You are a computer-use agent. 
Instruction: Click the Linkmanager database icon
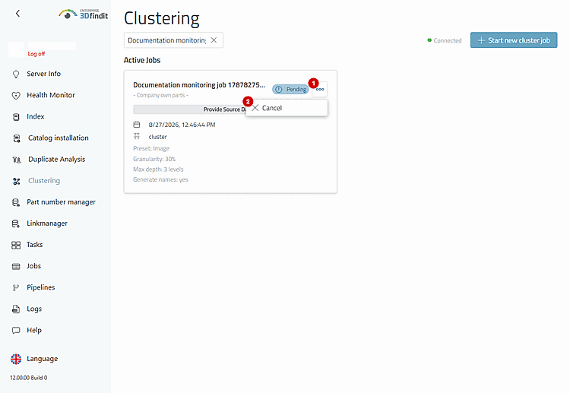[16, 224]
